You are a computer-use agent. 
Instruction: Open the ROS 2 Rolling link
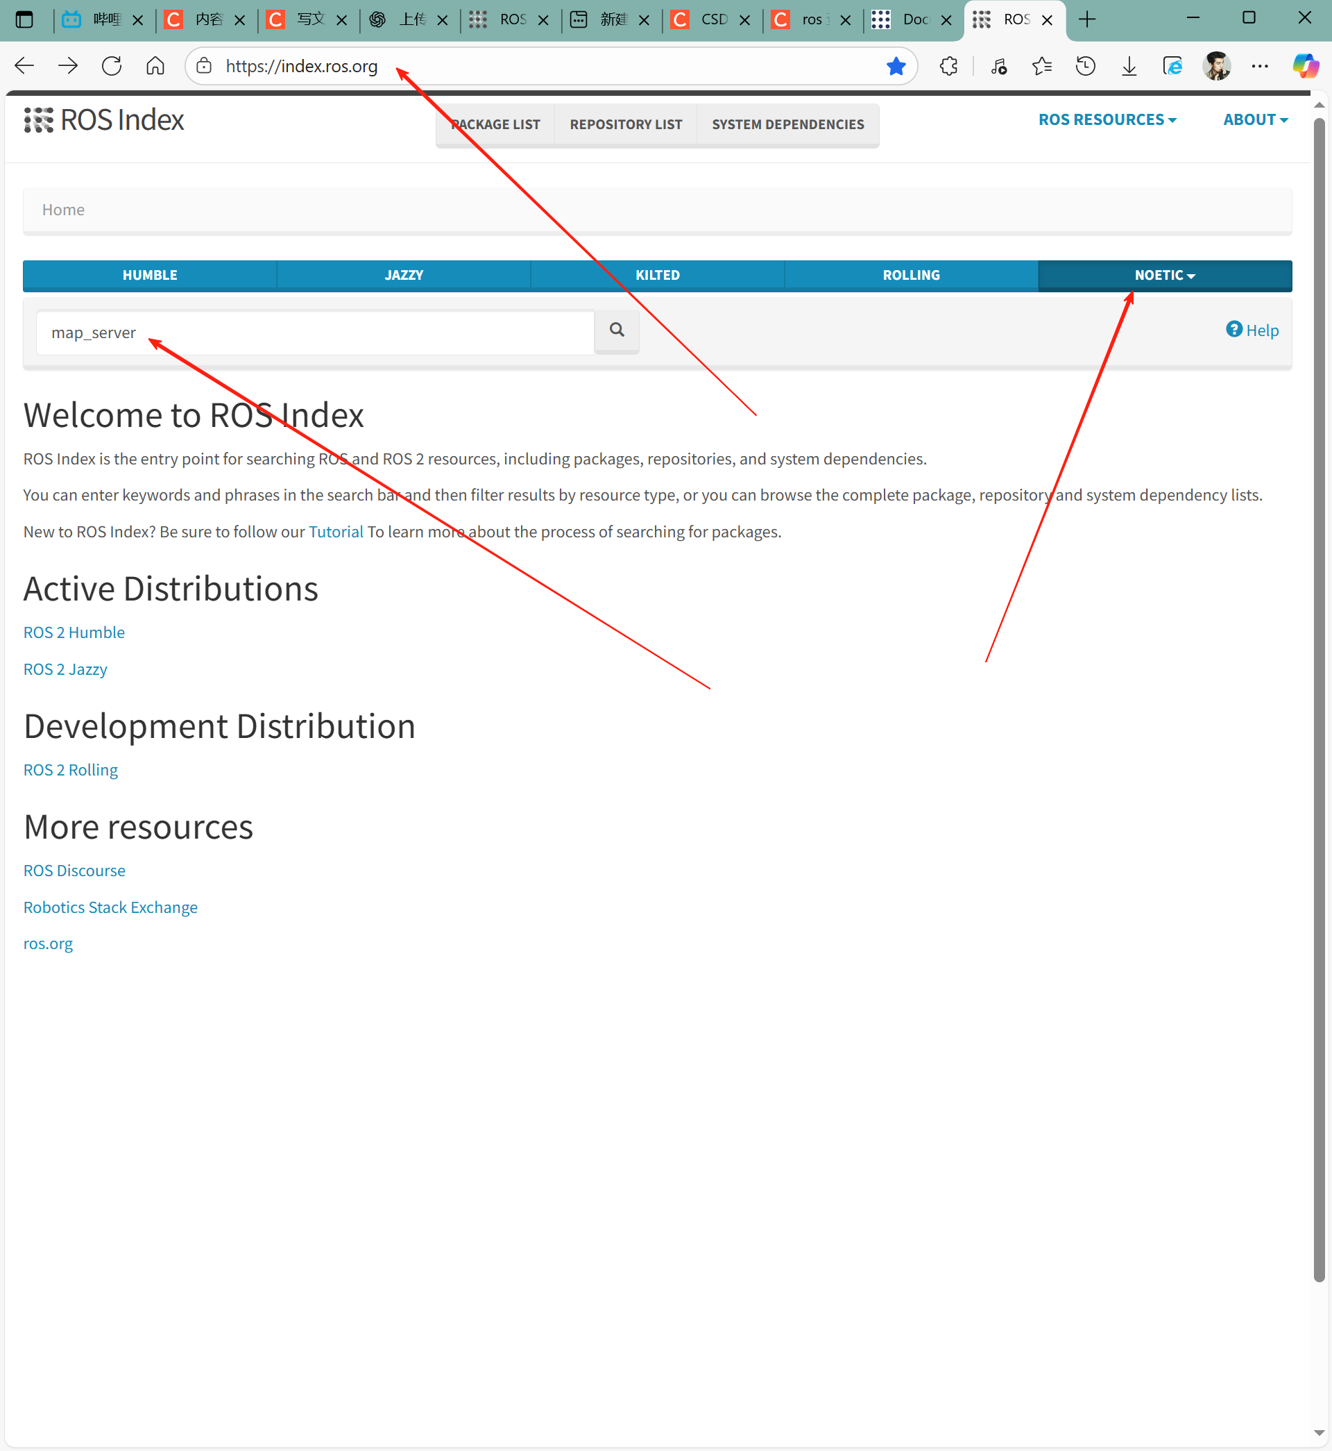click(x=71, y=770)
